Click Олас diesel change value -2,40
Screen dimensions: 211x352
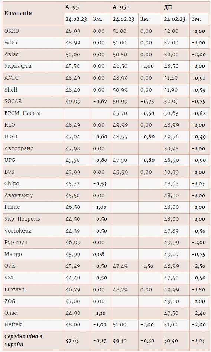199,313
